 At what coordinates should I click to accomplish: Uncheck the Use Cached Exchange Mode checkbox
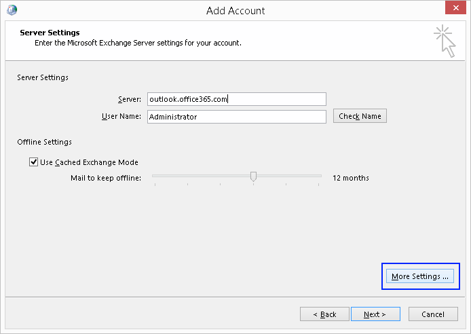pos(33,162)
